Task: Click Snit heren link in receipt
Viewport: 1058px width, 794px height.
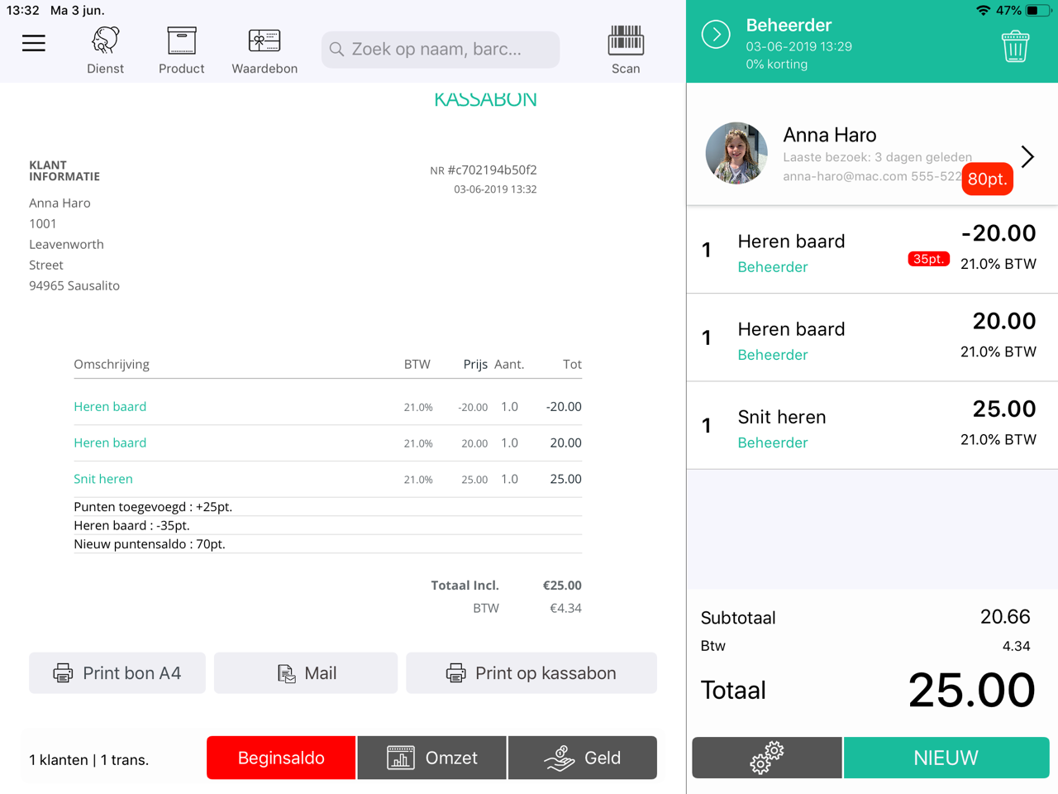Action: coord(103,479)
